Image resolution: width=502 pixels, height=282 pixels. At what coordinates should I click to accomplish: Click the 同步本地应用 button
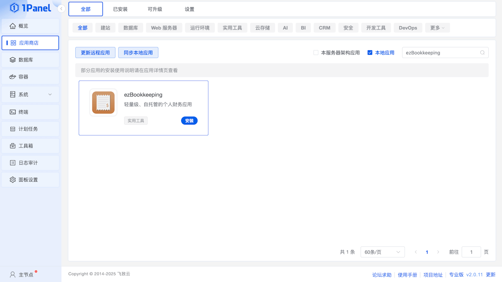138,53
